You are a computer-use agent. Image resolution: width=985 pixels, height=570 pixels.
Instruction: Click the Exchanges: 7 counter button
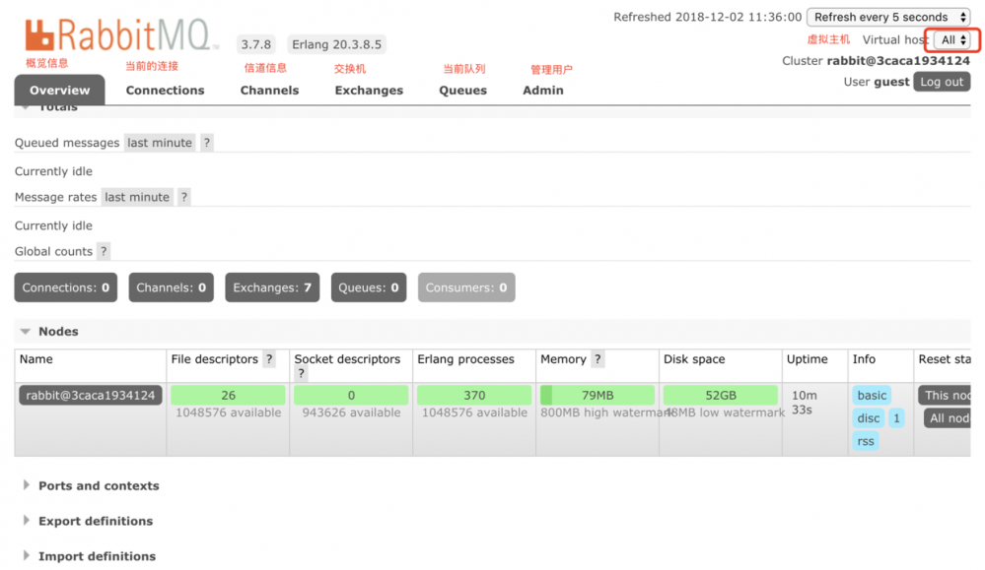point(272,286)
